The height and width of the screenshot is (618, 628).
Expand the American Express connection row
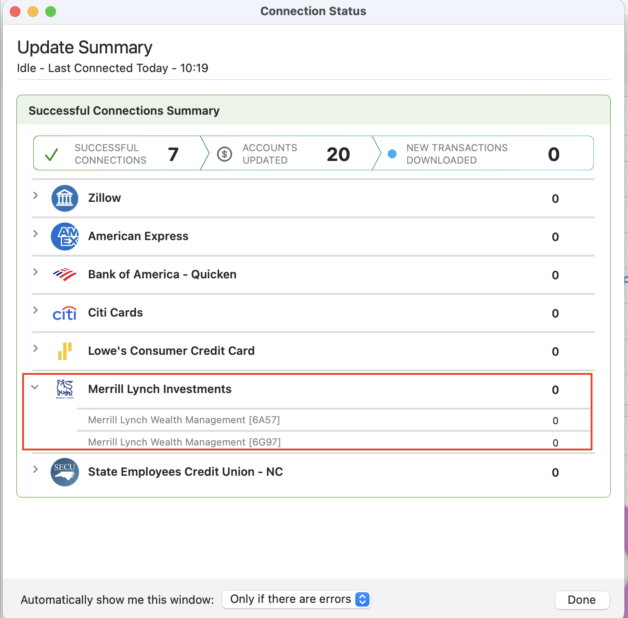[x=36, y=234]
